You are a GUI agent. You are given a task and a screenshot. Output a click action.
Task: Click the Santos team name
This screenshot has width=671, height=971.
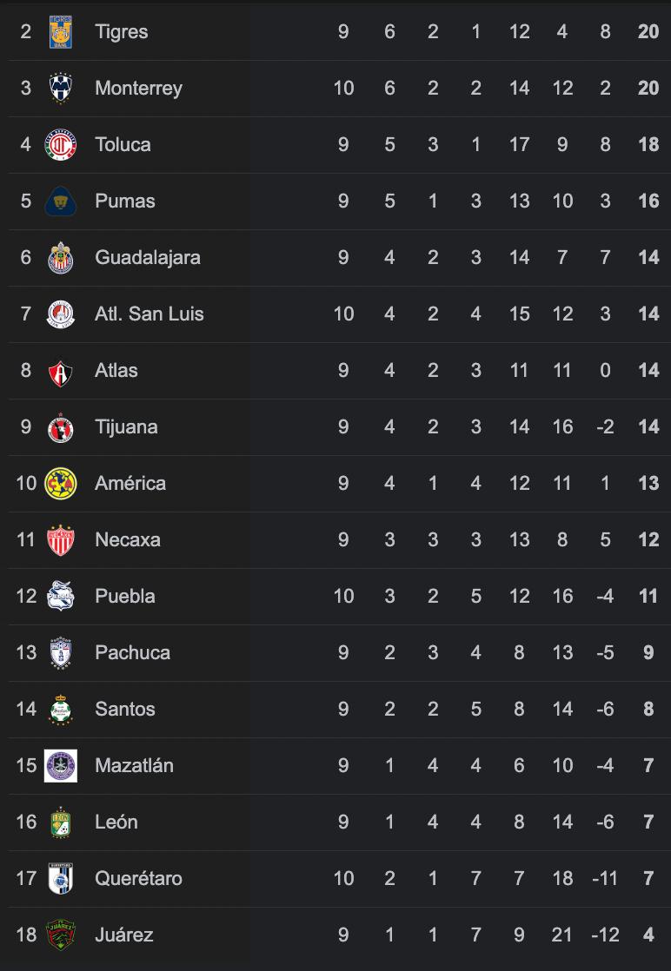(125, 710)
